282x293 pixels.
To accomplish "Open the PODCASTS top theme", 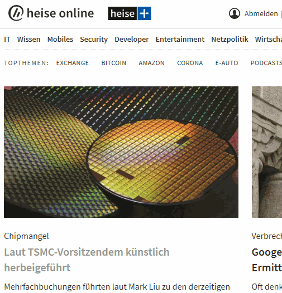I will pyautogui.click(x=266, y=63).
